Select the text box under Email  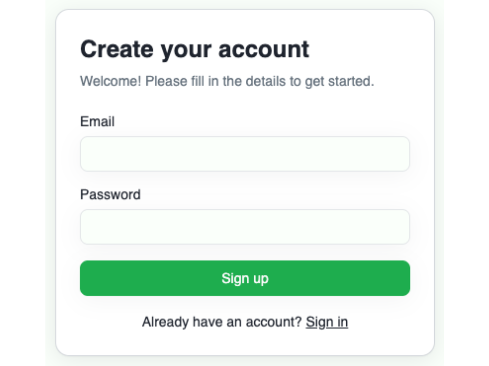coord(244,154)
